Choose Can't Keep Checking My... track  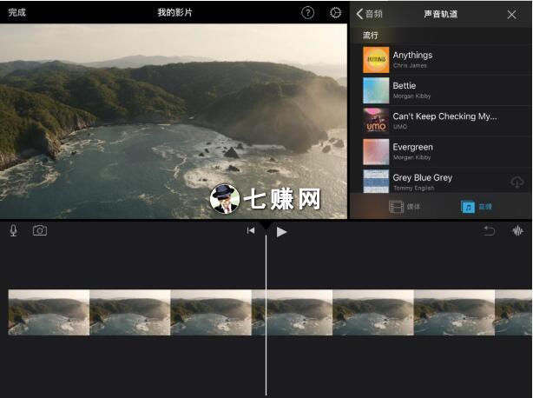pyautogui.click(x=444, y=116)
